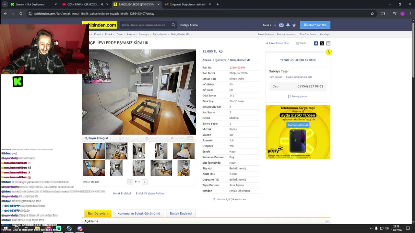Open Size Özel İlanlar

(308, 34)
